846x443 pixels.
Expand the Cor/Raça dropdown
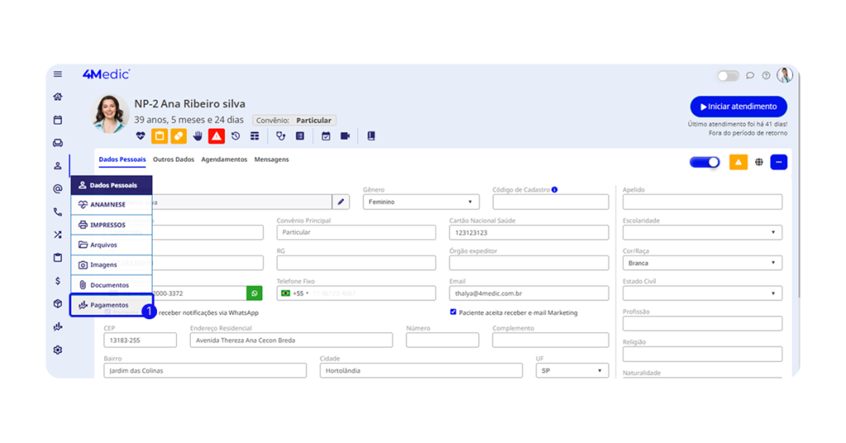pos(701,263)
